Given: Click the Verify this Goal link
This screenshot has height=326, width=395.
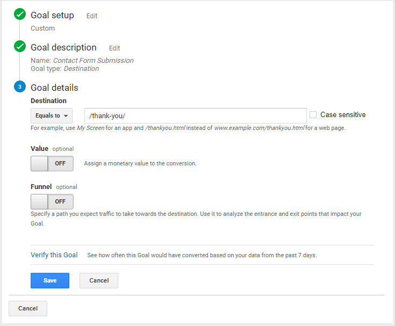Looking at the screenshot, I should point(54,255).
